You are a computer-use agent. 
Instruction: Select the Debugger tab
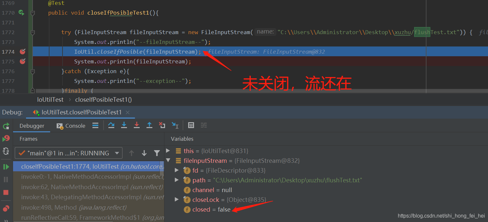[32, 126]
